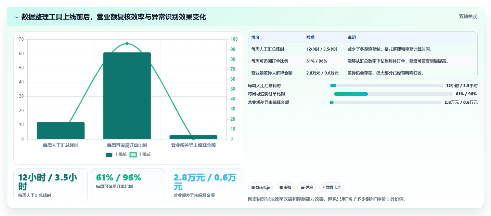
Task: Click the progress value label 61% / 96%
Action: click(466, 94)
